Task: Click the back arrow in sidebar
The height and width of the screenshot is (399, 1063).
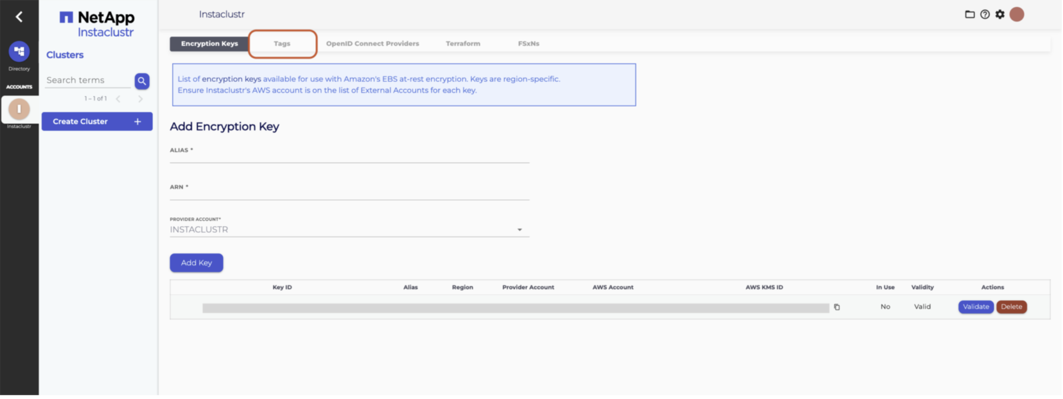Action: tap(19, 17)
